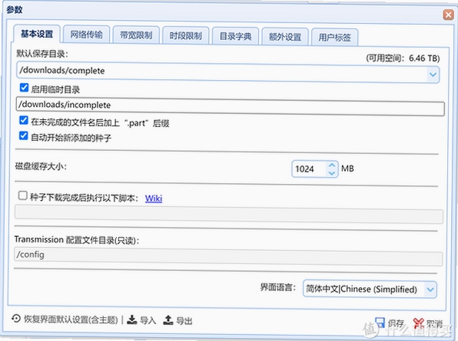Screen dimensions: 458x341
Task: Expand the default save directory dropdown
Action: coord(433,75)
